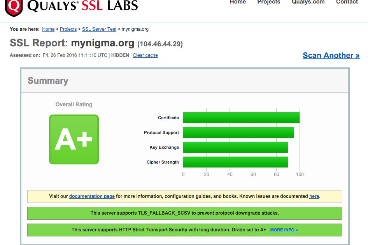
Task: Click the Certificate score bar
Action: point(241,118)
